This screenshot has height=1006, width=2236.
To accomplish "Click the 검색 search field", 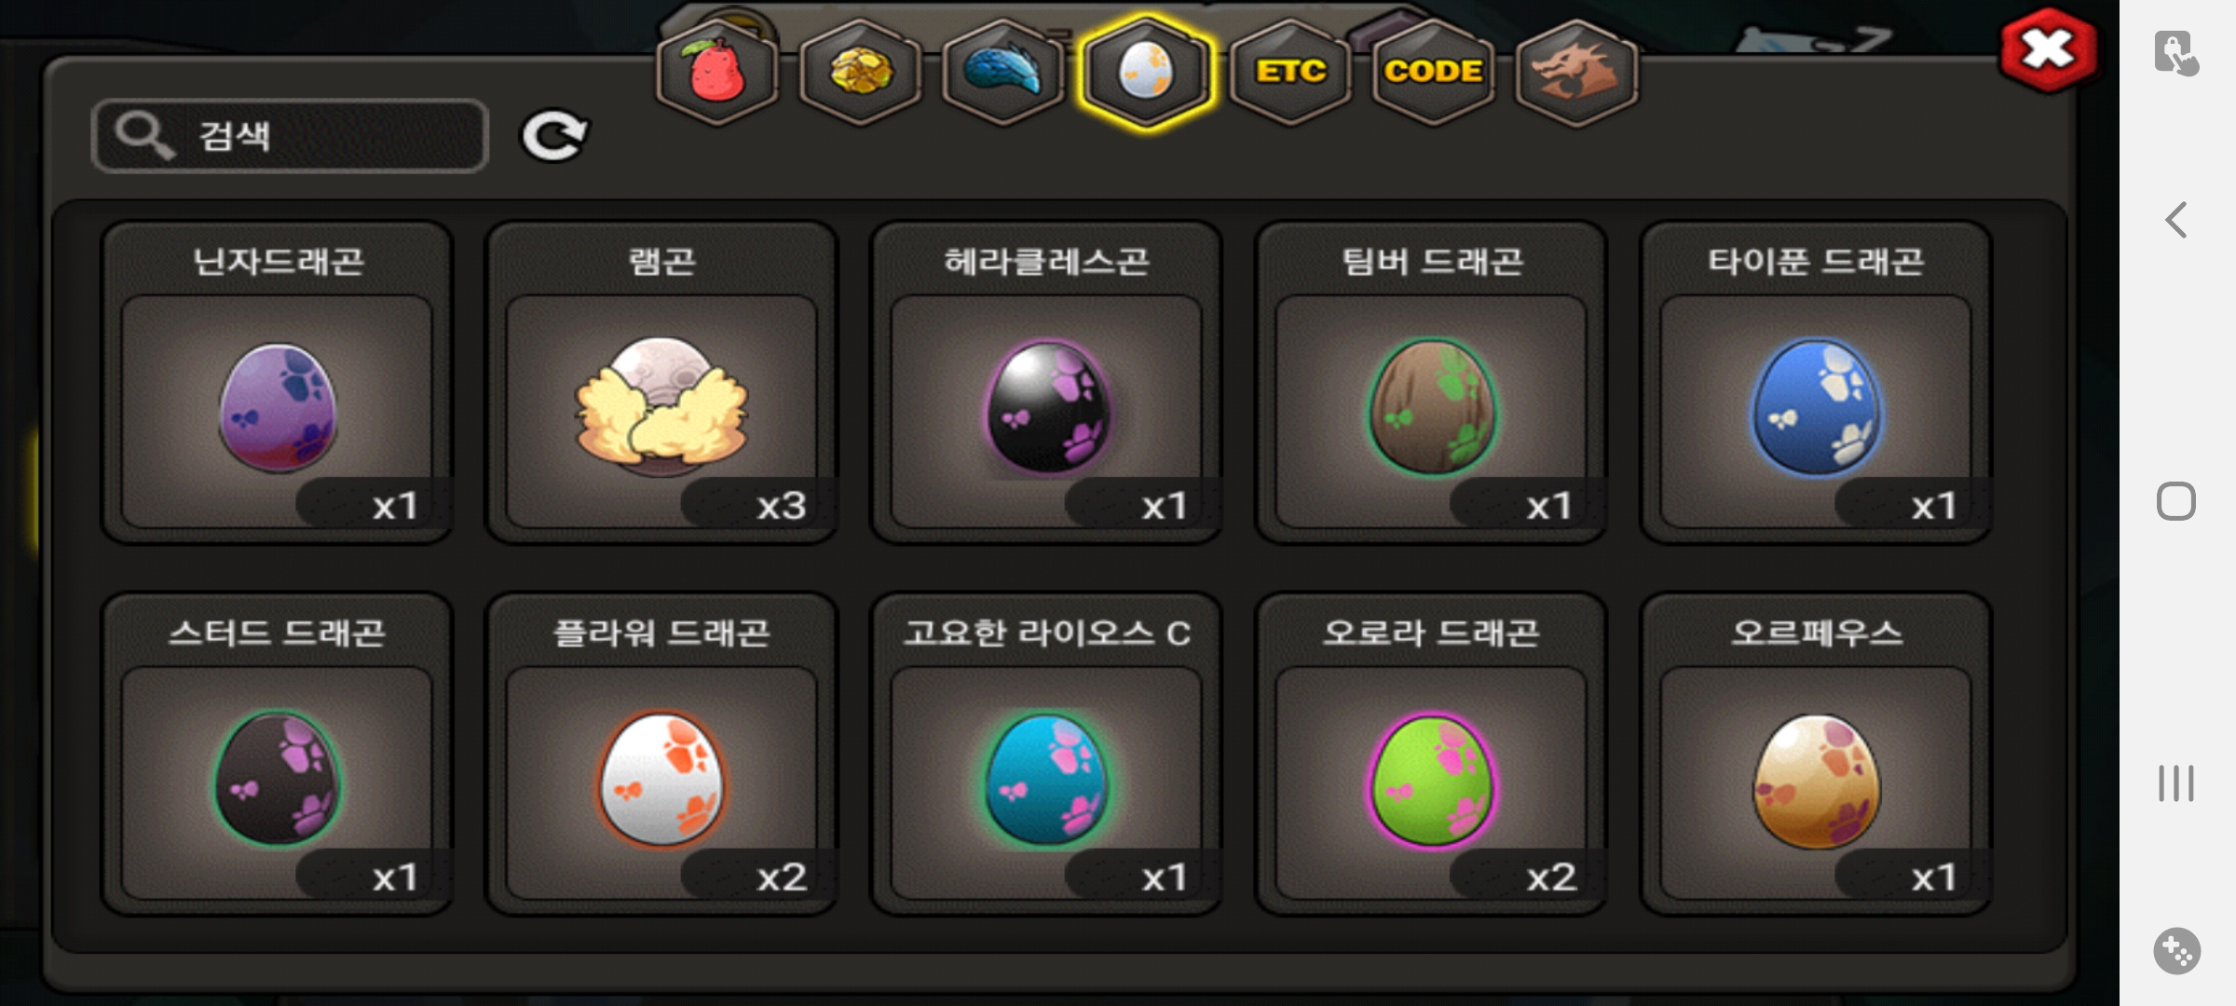I will [x=290, y=136].
